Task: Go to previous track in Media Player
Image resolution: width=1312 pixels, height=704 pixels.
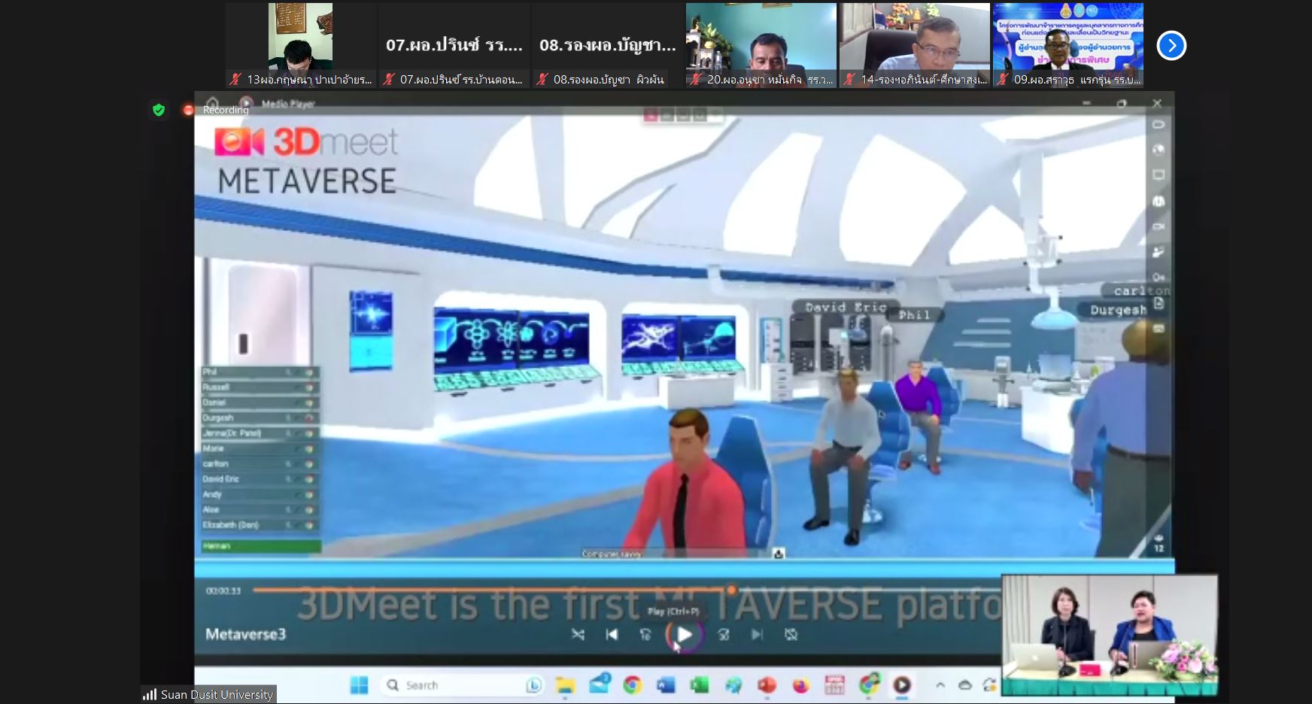Action: 612,635
